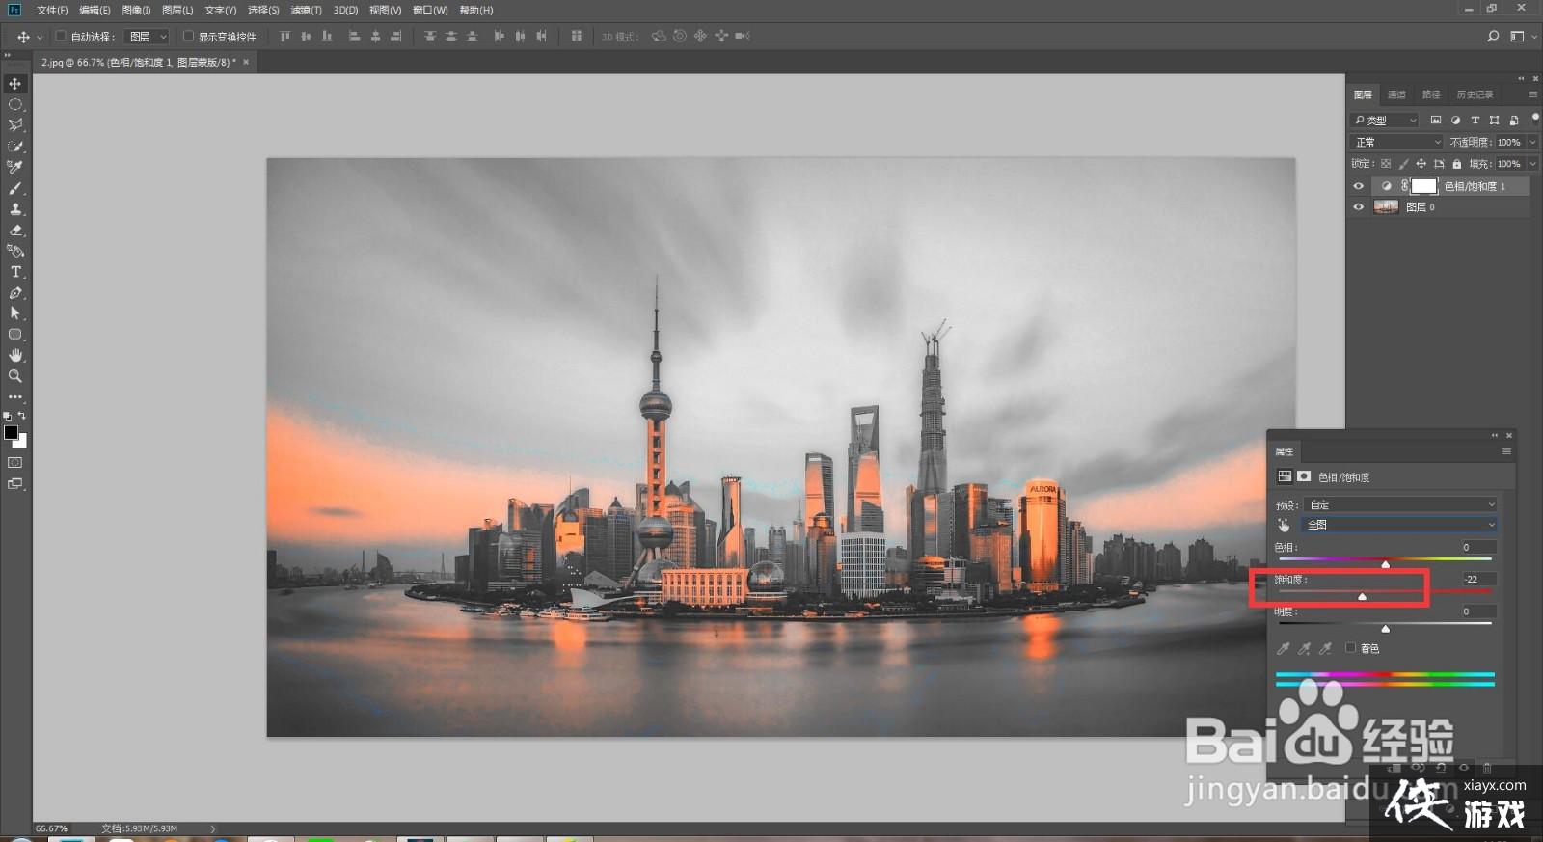Click the lock position icon in Layers panel
This screenshot has height=842, width=1543.
coord(1421,164)
